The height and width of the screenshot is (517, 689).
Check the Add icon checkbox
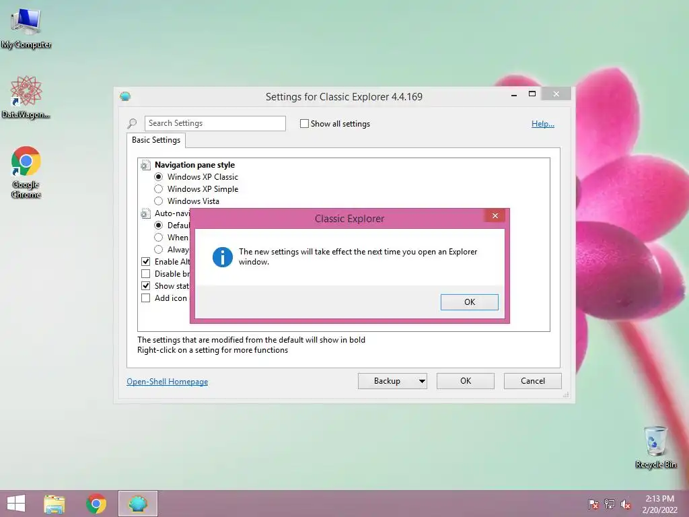click(146, 298)
